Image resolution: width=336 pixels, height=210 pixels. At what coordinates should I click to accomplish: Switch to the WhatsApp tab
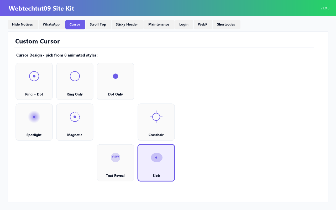51,24
